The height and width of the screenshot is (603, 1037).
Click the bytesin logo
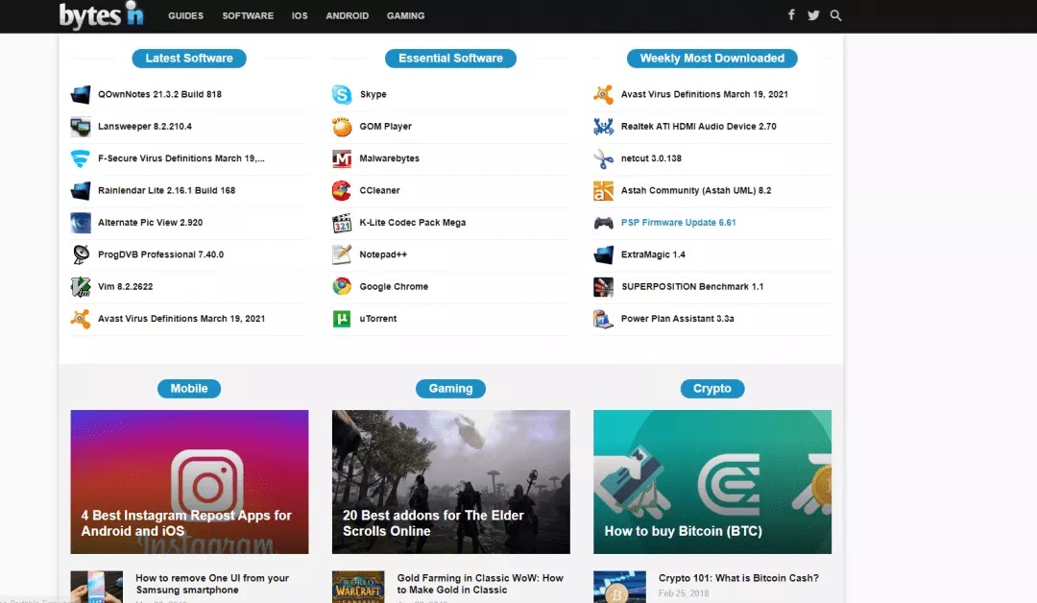[101, 15]
